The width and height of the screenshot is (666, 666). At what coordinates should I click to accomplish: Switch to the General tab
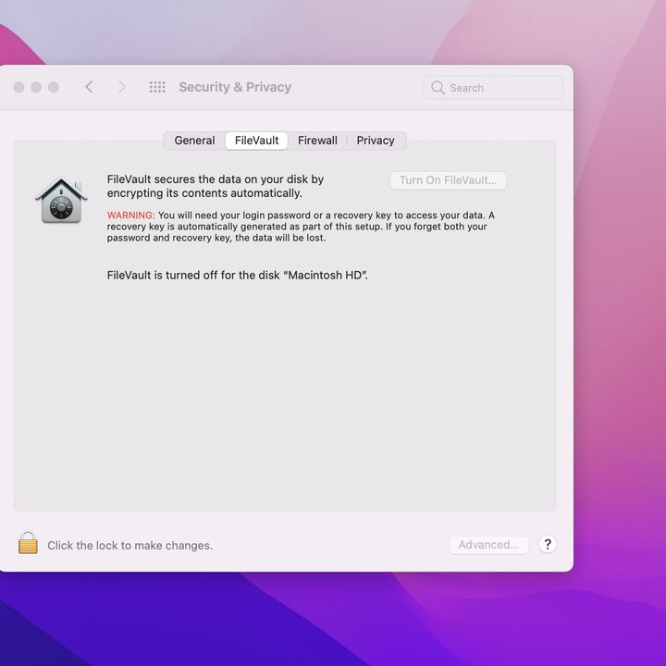pos(194,141)
